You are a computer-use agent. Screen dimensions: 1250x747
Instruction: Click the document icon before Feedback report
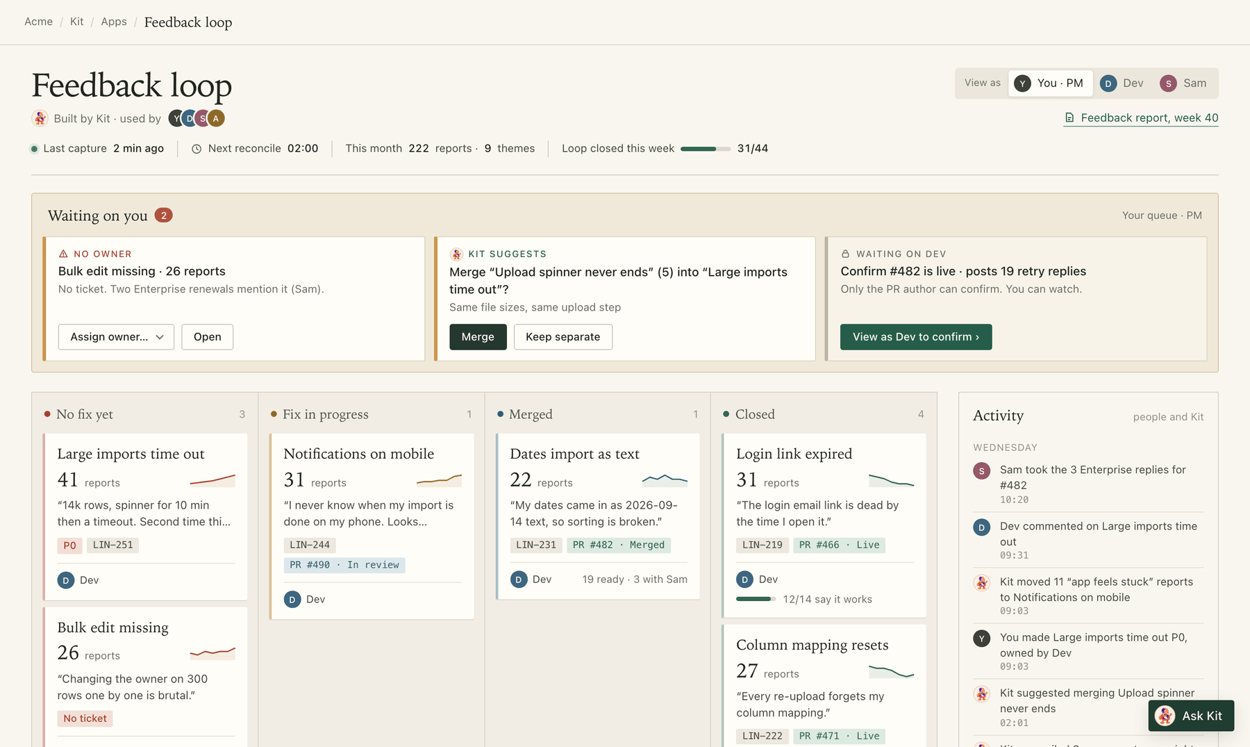point(1069,118)
